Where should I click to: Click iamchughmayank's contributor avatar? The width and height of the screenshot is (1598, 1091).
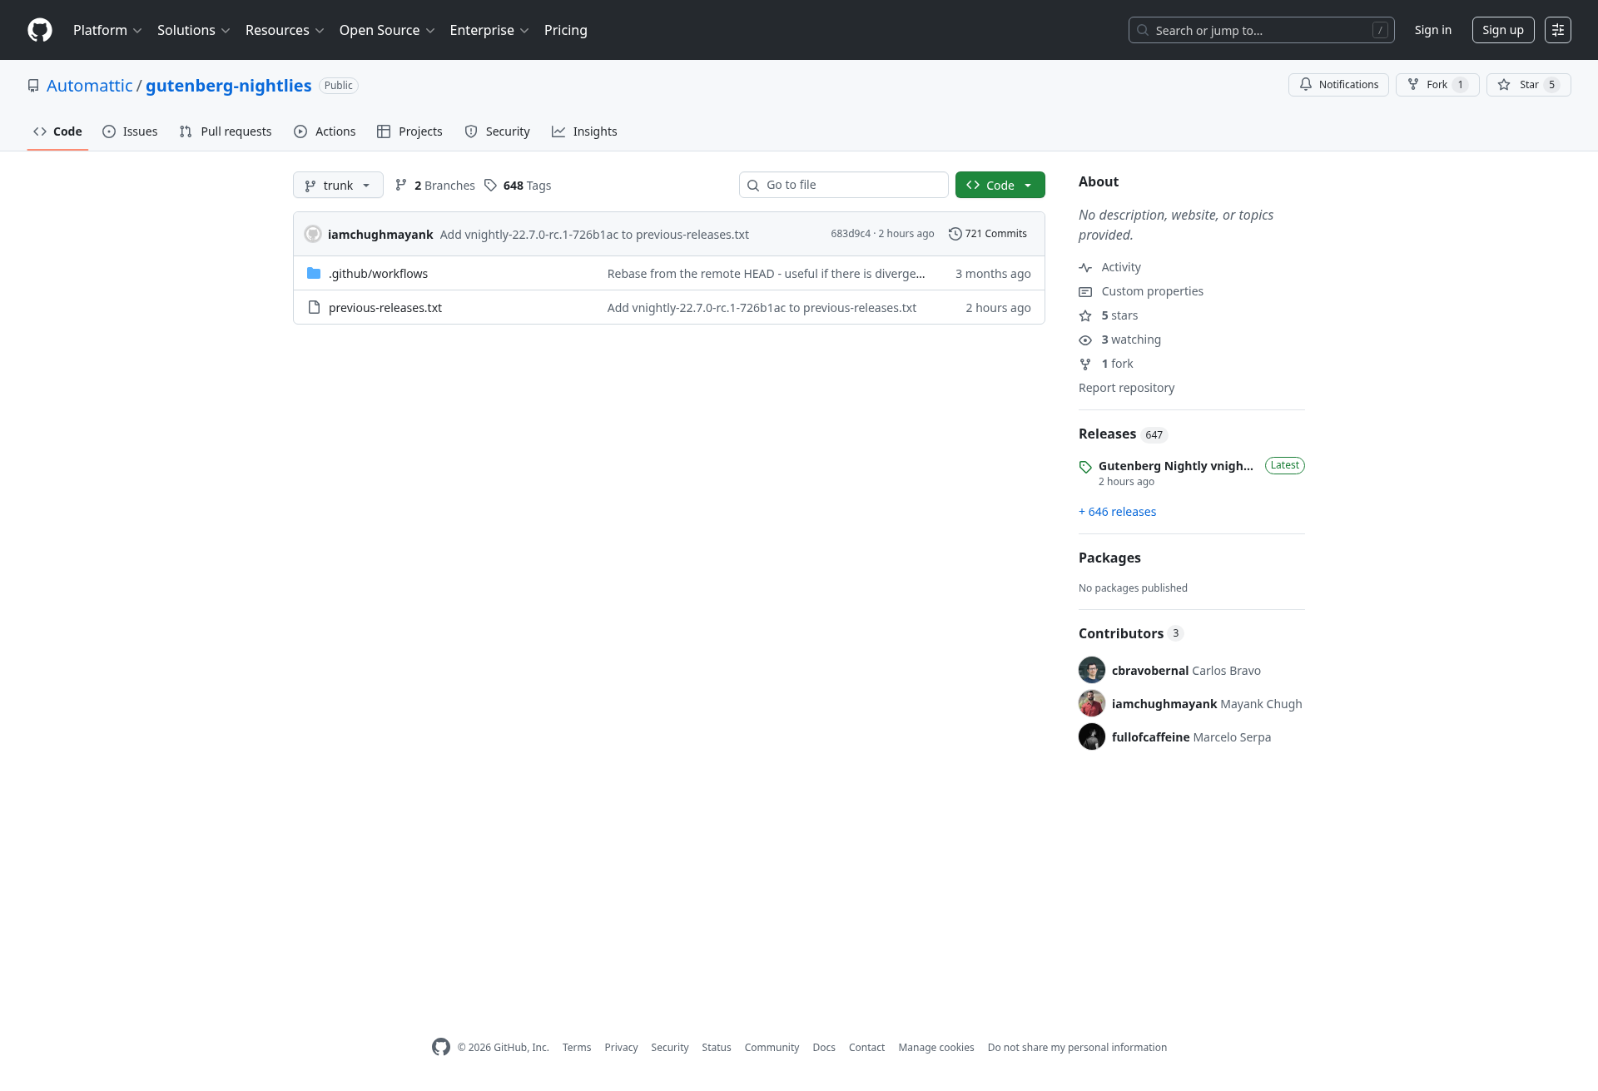click(1092, 703)
